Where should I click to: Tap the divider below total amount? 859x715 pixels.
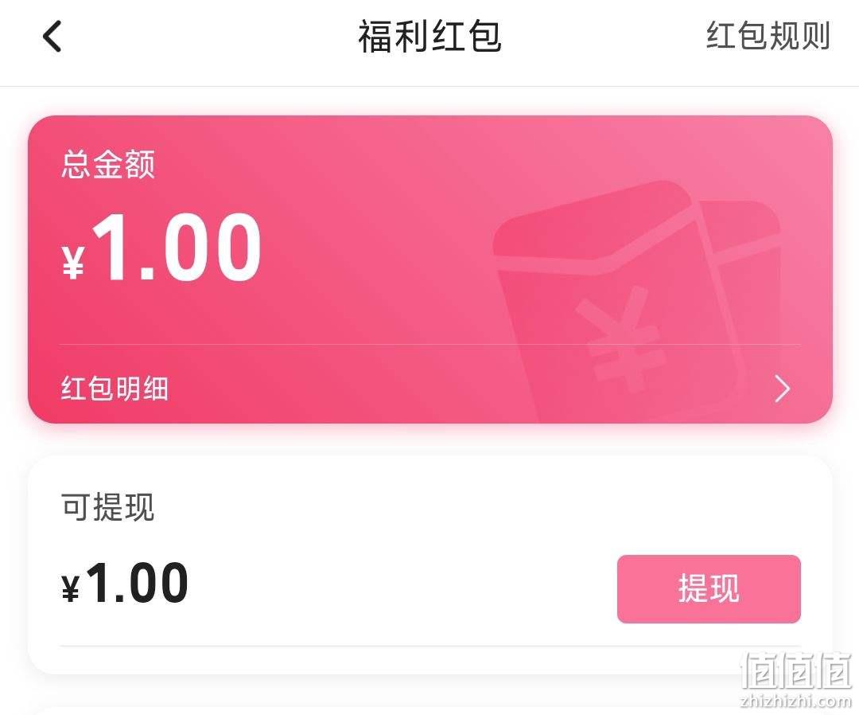coord(430,344)
